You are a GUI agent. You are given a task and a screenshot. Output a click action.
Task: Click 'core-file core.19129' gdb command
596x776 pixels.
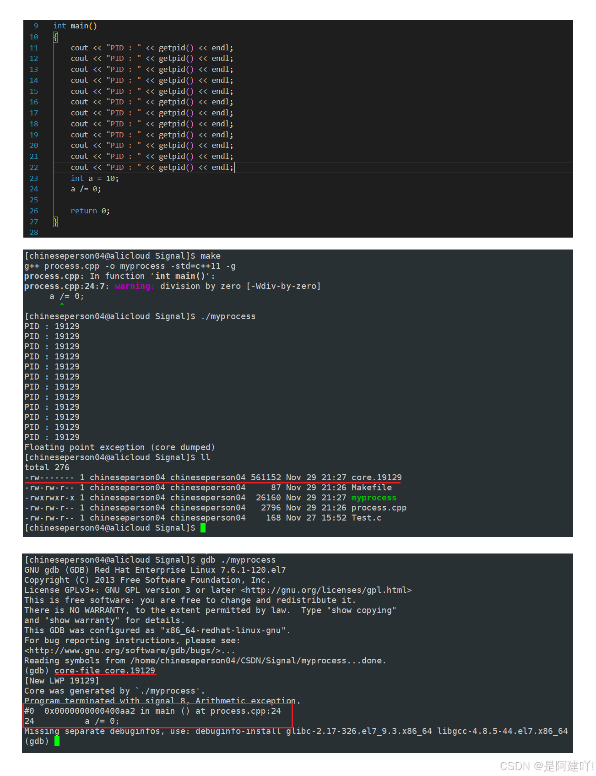point(105,671)
